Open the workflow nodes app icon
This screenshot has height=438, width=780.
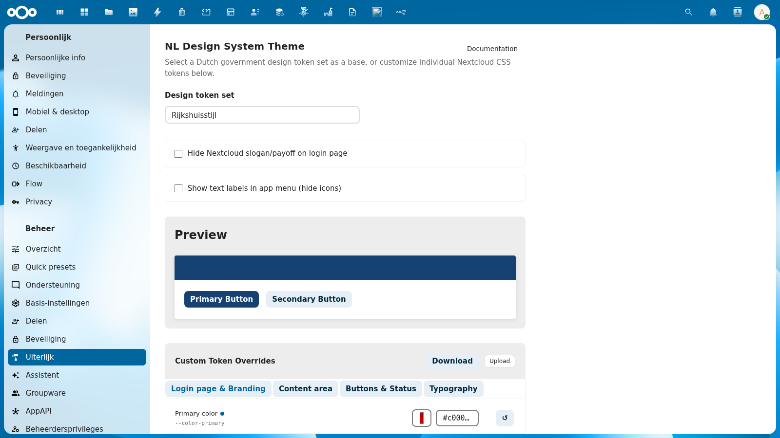coord(401,12)
